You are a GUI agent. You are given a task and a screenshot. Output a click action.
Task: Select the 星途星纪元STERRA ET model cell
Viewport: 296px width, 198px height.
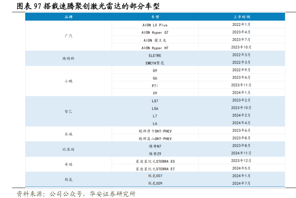154,168
